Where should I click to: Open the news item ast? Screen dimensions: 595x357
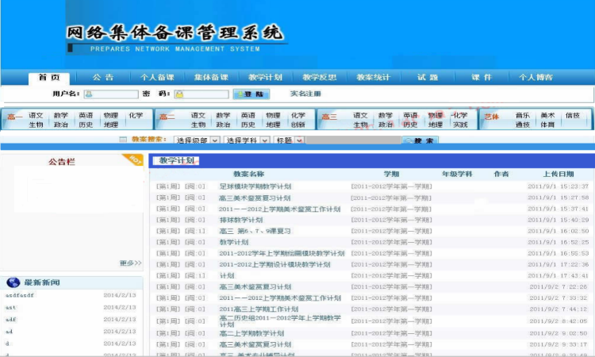(10, 307)
